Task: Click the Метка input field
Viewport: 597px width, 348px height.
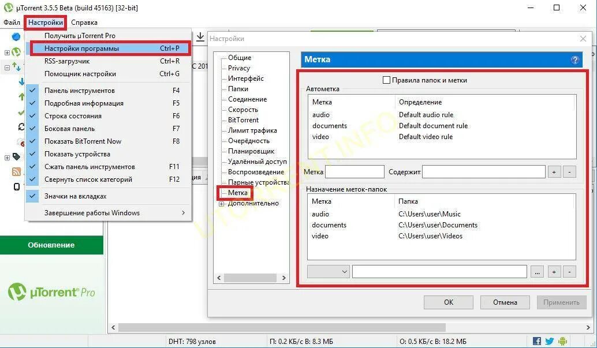Action: tap(355, 172)
